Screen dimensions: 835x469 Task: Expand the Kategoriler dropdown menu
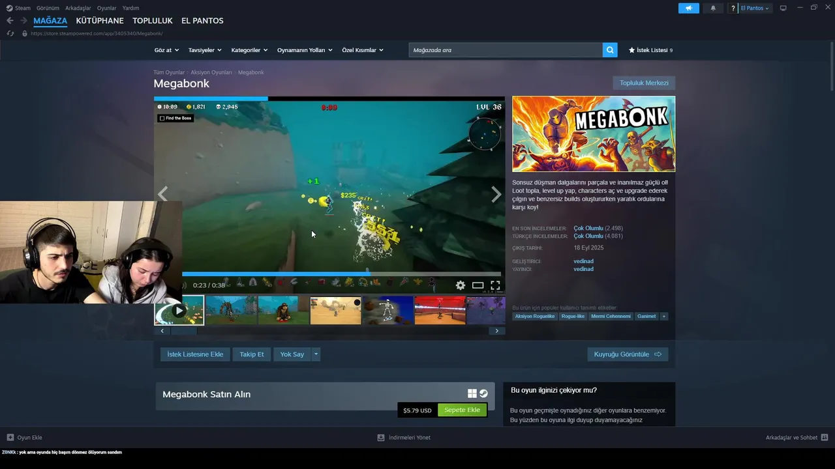249,50
